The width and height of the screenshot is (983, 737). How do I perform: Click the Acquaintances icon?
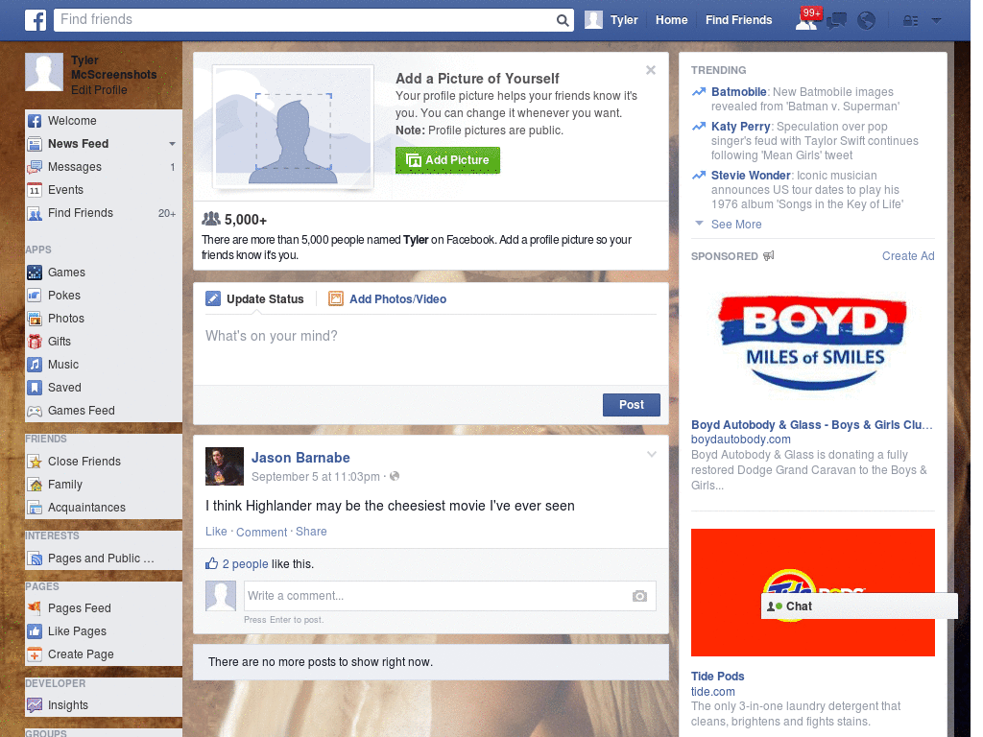point(35,508)
